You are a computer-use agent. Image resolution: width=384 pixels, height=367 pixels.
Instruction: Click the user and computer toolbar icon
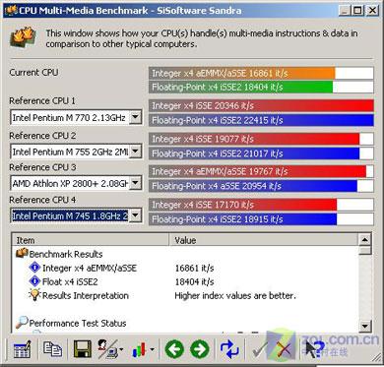pos(107,349)
